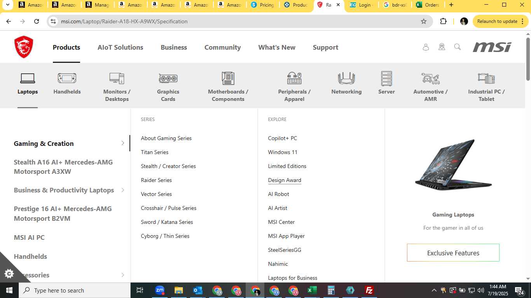Screen dimensions: 531x298
Task: Open the Copilot+ PC link
Action: click(283, 138)
